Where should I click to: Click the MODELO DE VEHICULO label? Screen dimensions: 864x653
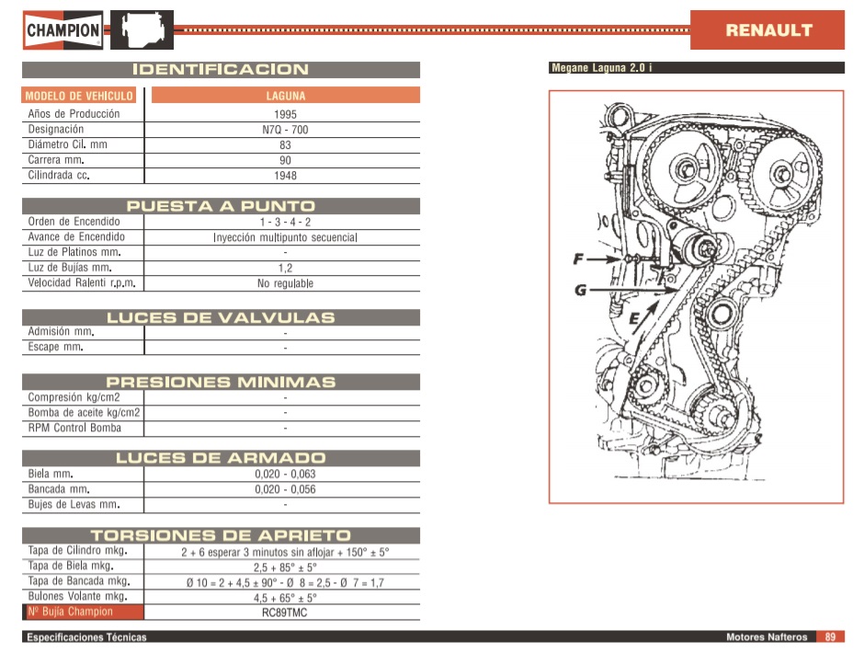[x=79, y=96]
